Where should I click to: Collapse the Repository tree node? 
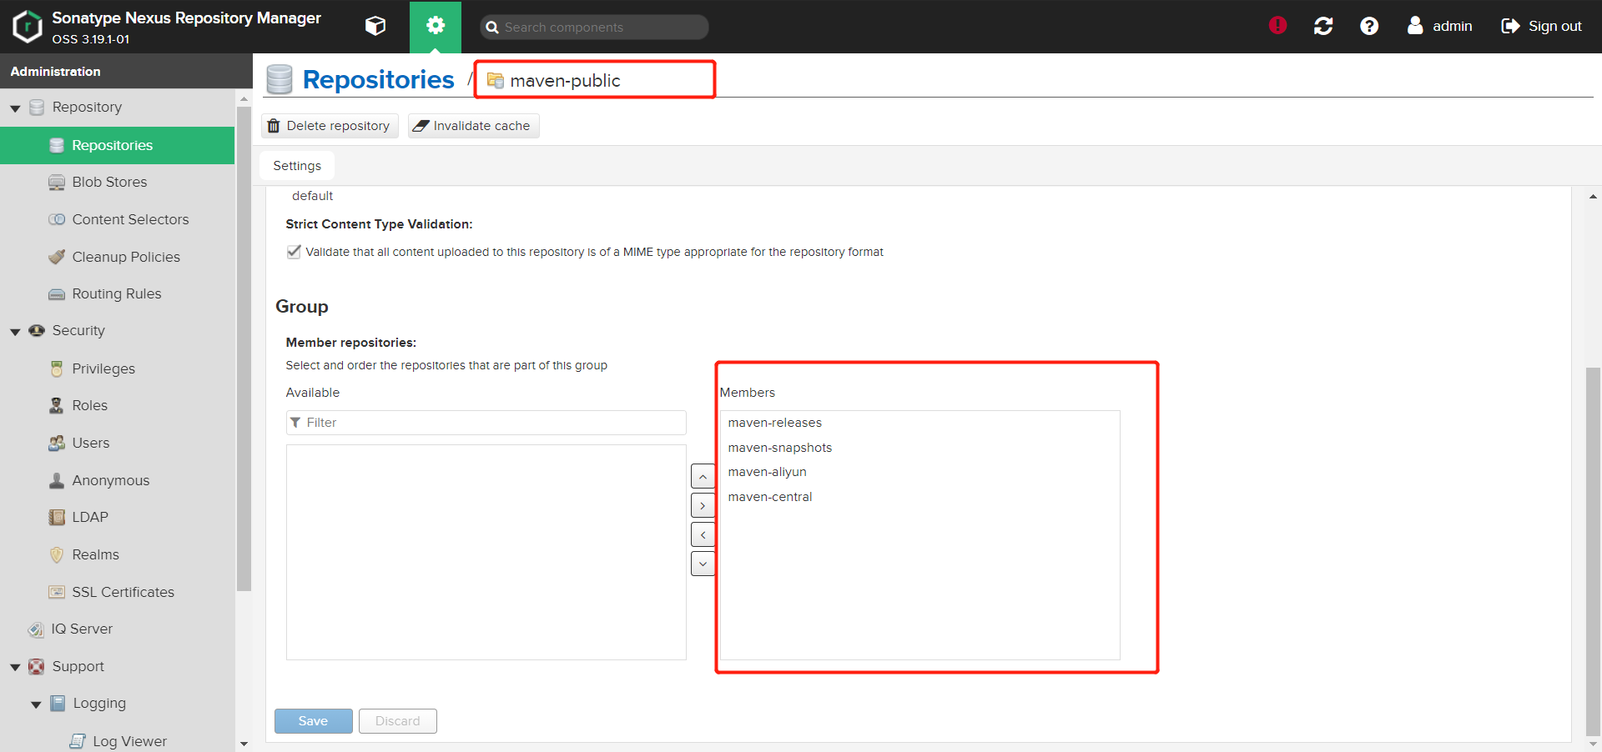coord(15,108)
